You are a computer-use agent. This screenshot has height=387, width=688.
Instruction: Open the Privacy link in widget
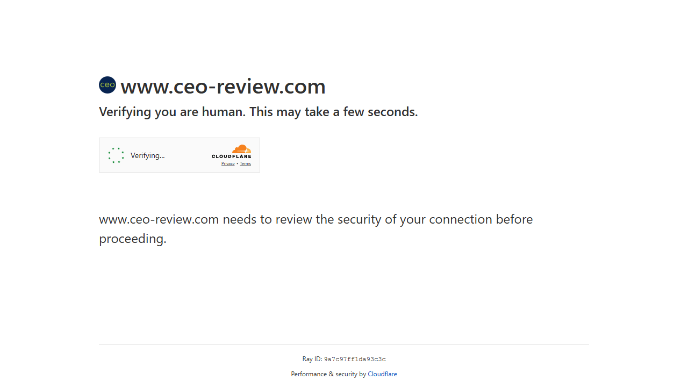pyautogui.click(x=228, y=164)
